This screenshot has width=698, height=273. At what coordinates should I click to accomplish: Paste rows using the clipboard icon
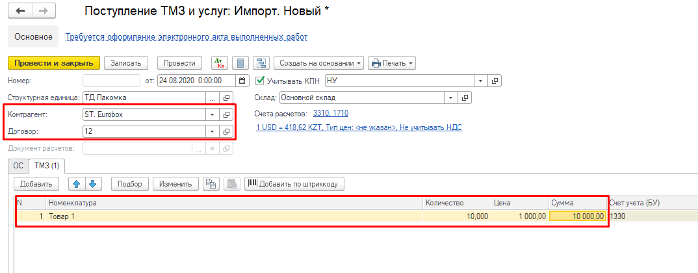pos(232,183)
